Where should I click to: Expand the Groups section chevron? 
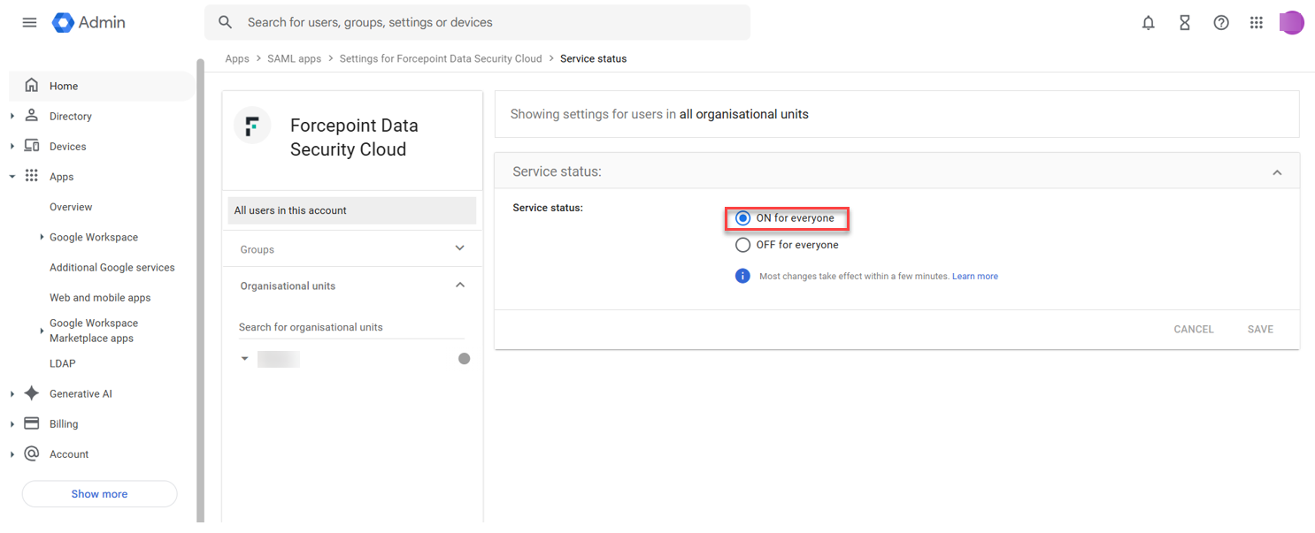point(459,248)
